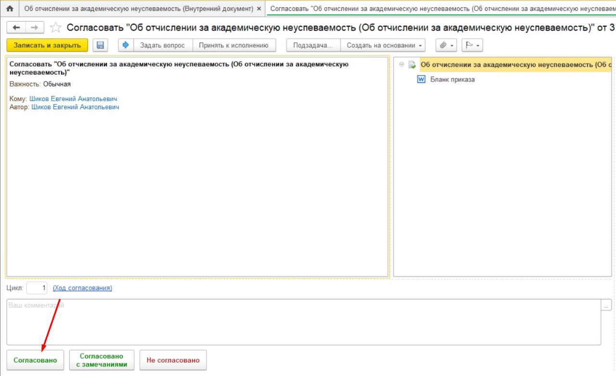Click the blue redirect arrow icon
The height and width of the screenshot is (376, 616).
coord(126,45)
